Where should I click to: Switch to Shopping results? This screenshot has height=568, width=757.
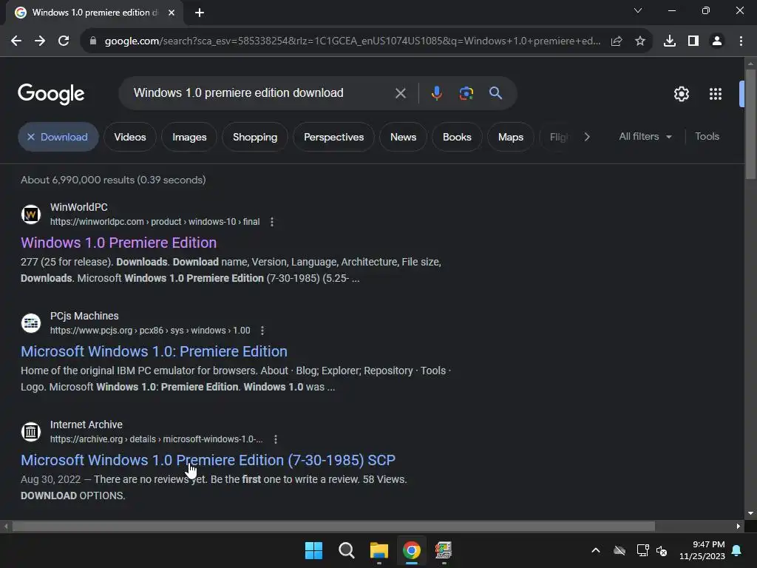point(255,137)
